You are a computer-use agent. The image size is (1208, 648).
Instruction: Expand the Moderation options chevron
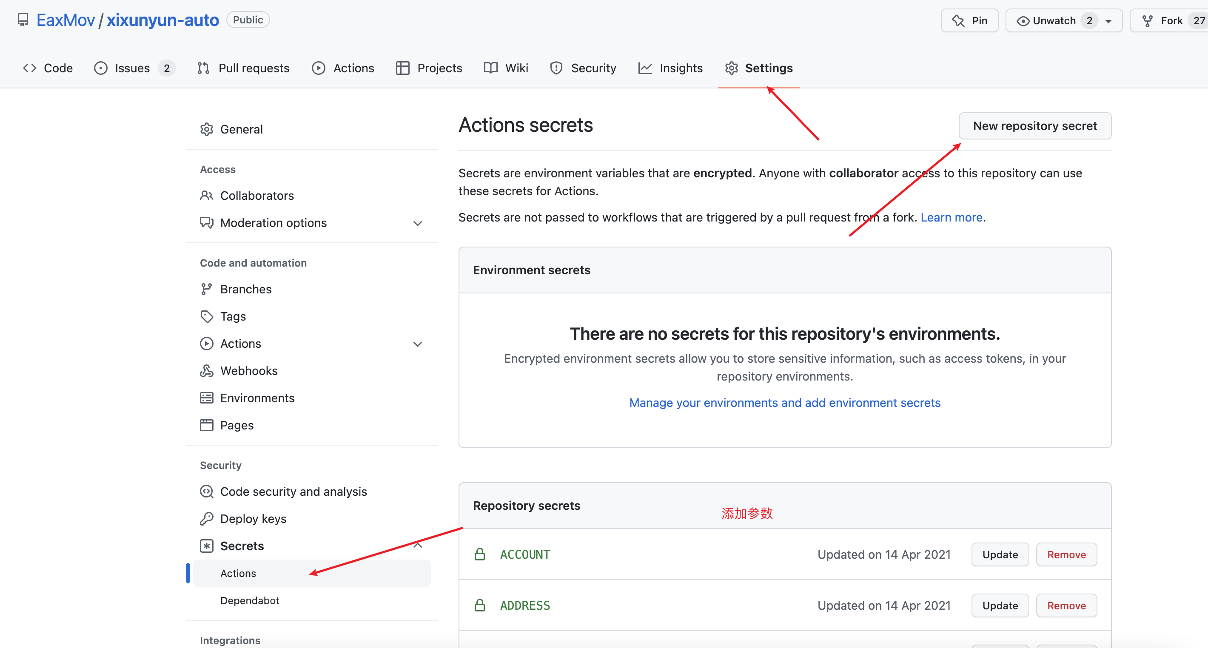point(417,223)
